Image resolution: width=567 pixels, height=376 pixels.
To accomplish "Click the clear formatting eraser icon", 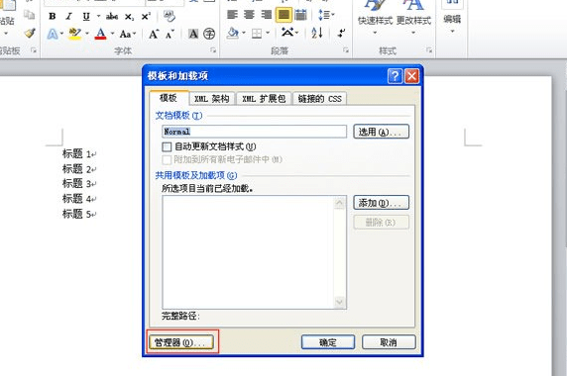I will pos(170,16).
